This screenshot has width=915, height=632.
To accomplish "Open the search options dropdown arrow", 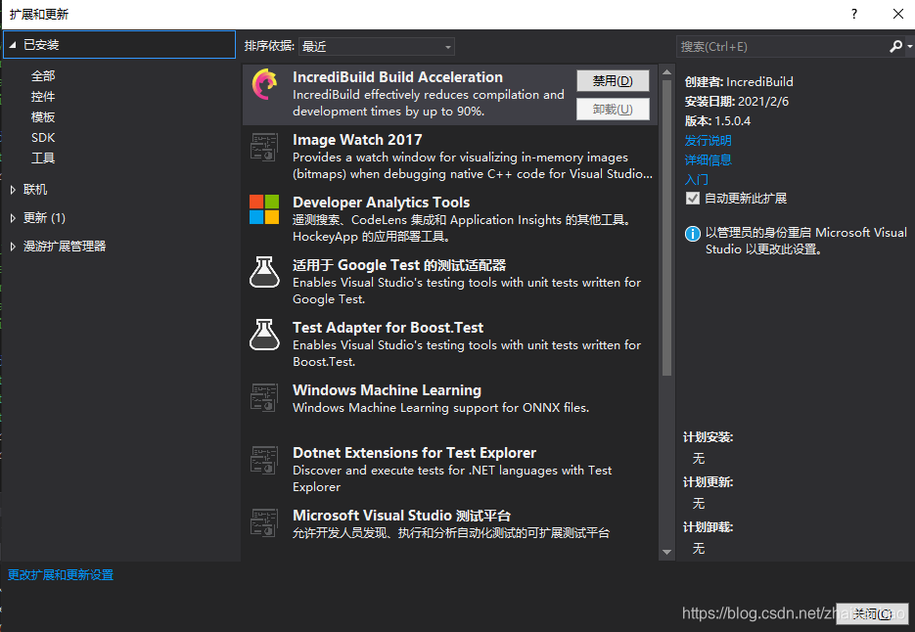I will (910, 46).
